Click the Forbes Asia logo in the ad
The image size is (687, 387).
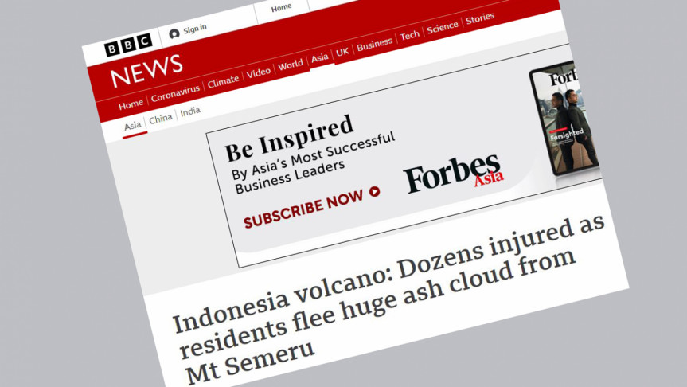click(x=454, y=174)
